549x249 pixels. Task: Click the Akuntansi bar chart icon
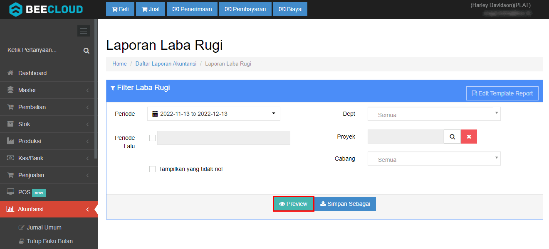pos(10,209)
